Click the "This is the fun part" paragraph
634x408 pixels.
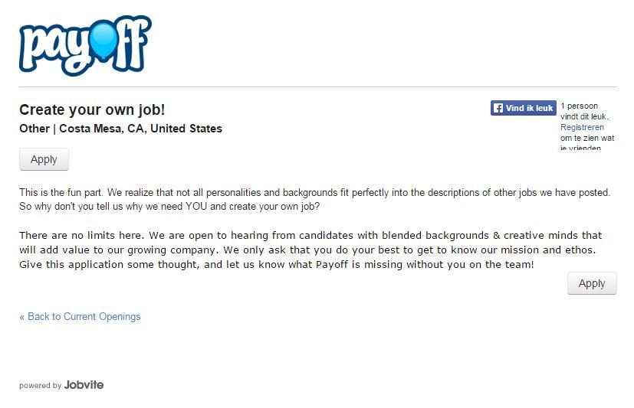point(314,199)
